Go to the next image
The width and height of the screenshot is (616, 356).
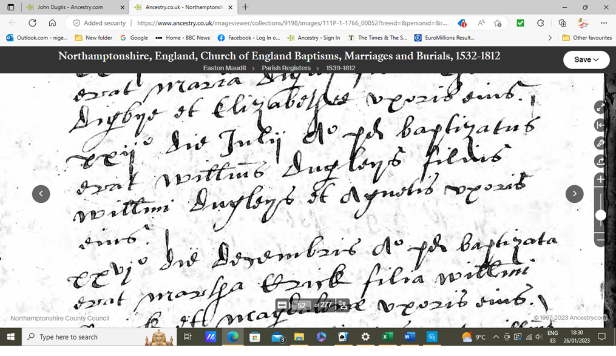click(x=574, y=194)
